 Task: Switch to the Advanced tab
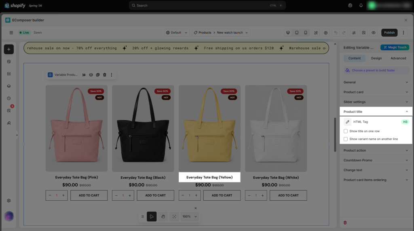(x=398, y=58)
